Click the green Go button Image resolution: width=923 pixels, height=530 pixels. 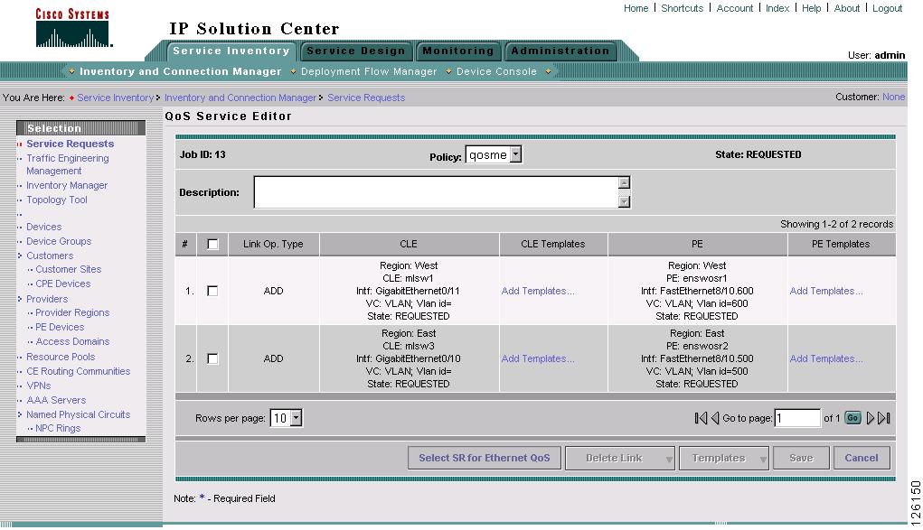click(x=852, y=418)
